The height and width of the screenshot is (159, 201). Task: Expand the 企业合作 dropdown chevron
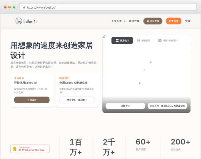pos(124,21)
